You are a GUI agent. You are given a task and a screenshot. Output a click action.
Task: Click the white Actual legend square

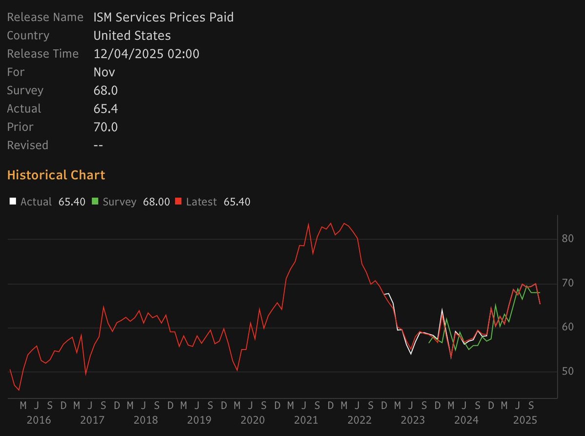[x=12, y=201]
